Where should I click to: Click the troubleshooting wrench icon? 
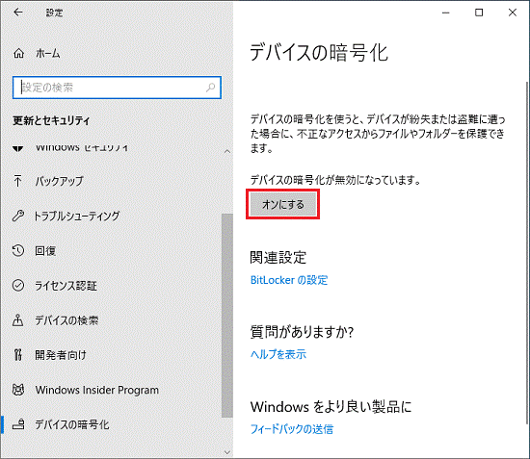pyautogui.click(x=18, y=216)
